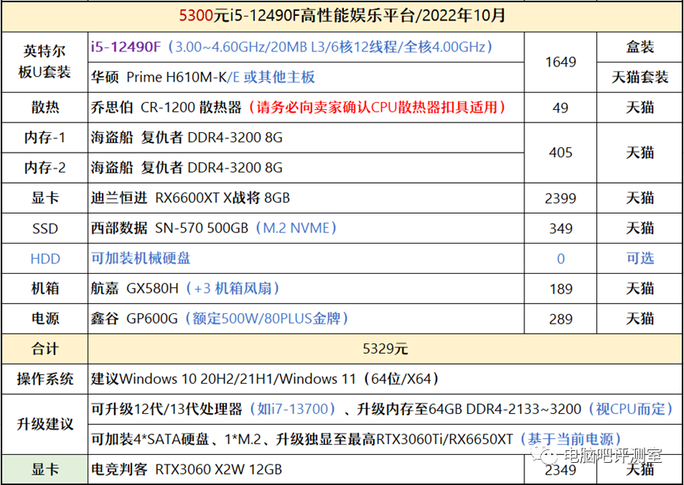Screen dimensions: 684x485
Task: Select the "内存-2" row label
Action: 44,168
